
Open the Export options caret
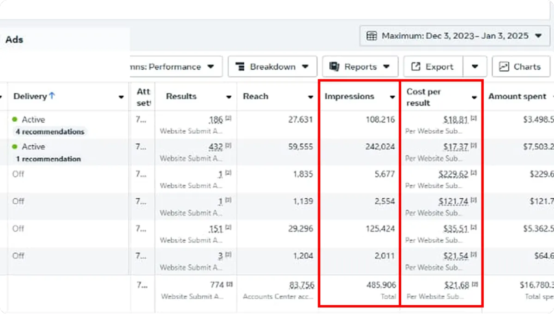pyautogui.click(x=475, y=67)
